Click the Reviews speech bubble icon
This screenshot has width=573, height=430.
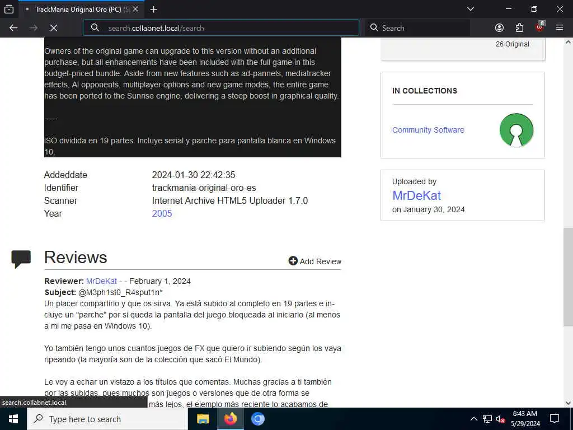[21, 259]
